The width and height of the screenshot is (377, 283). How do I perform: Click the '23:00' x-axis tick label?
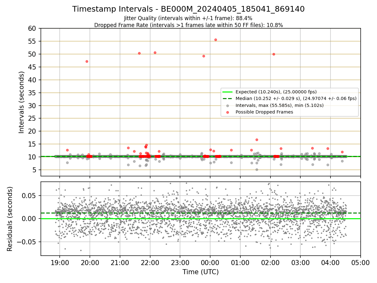(180, 263)
